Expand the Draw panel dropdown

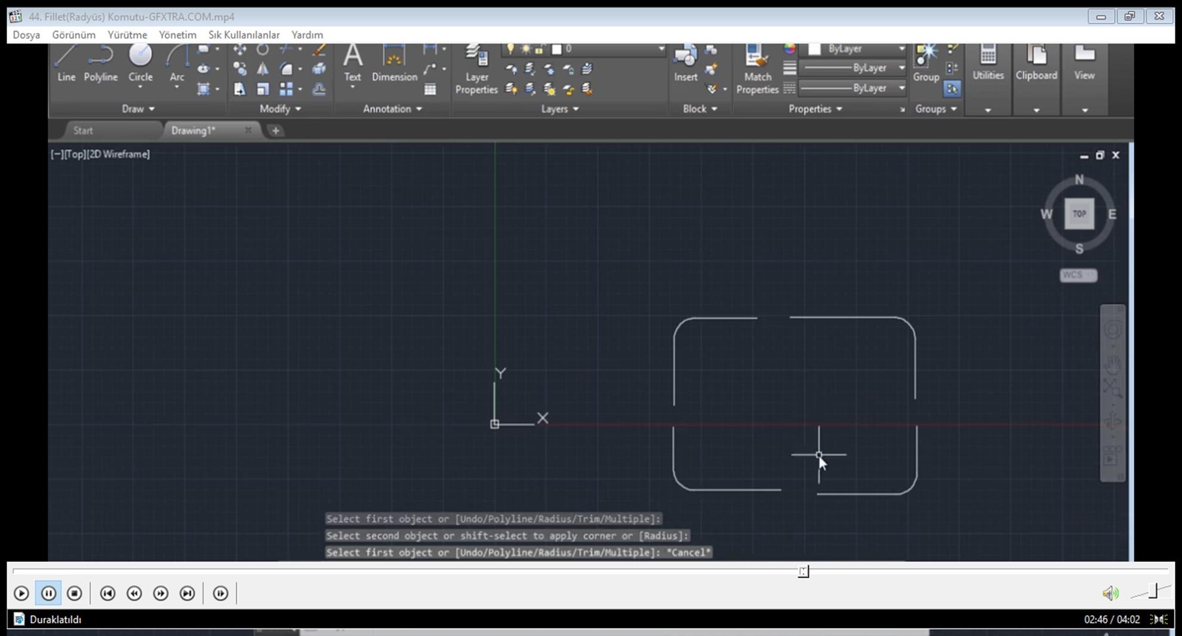coord(138,109)
